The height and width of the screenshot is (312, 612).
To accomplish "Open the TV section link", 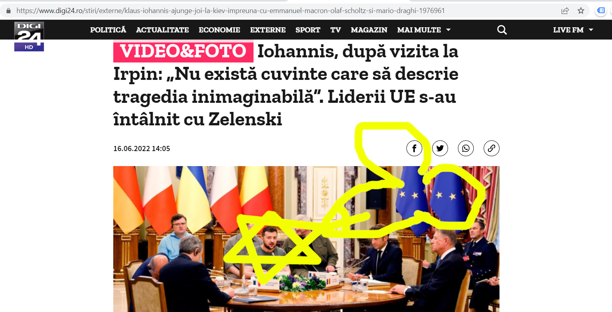I will 336,30.
